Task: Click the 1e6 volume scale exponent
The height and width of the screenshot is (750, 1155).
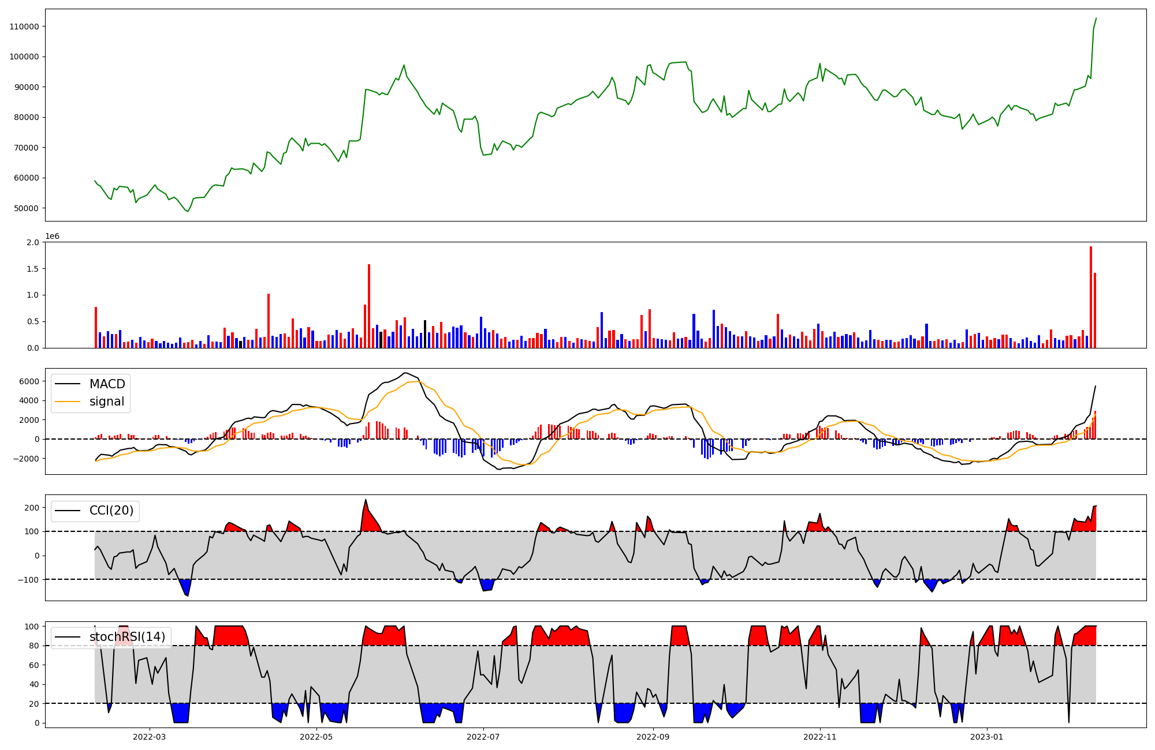Action: [x=53, y=237]
